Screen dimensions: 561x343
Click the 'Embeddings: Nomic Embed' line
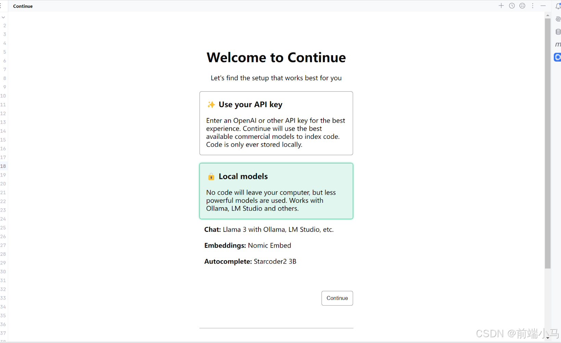[x=248, y=246]
